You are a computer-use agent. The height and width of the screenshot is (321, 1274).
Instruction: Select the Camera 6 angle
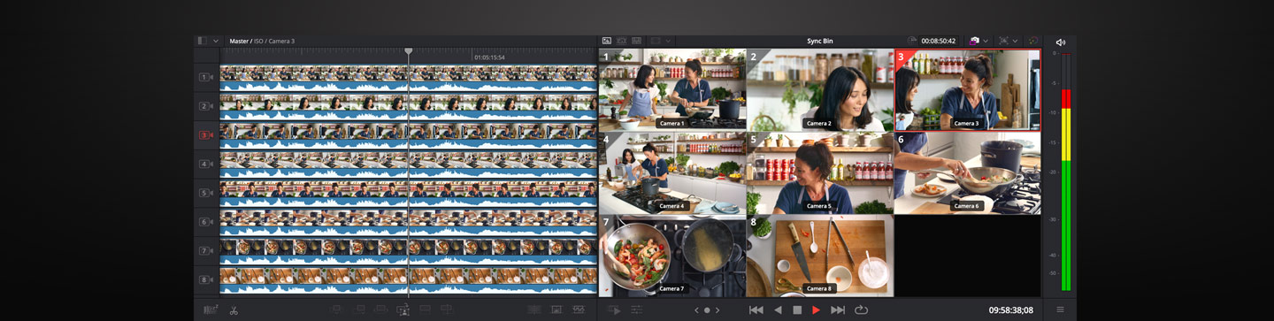(967, 173)
